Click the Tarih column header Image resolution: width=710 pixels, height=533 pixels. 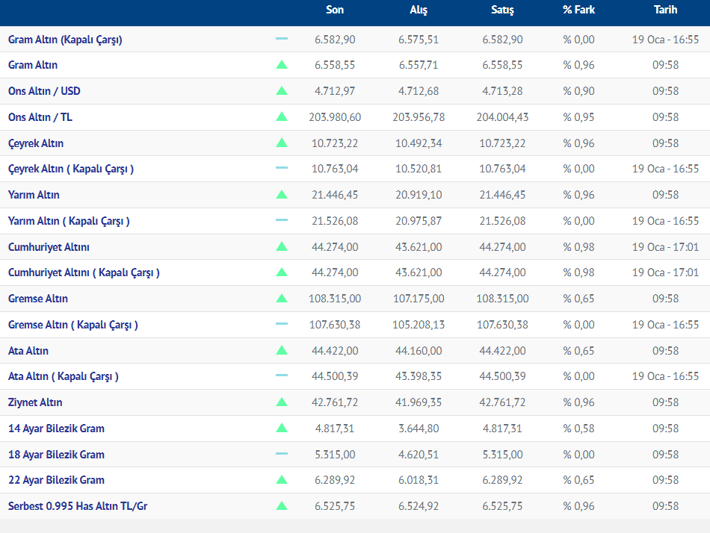click(x=665, y=10)
